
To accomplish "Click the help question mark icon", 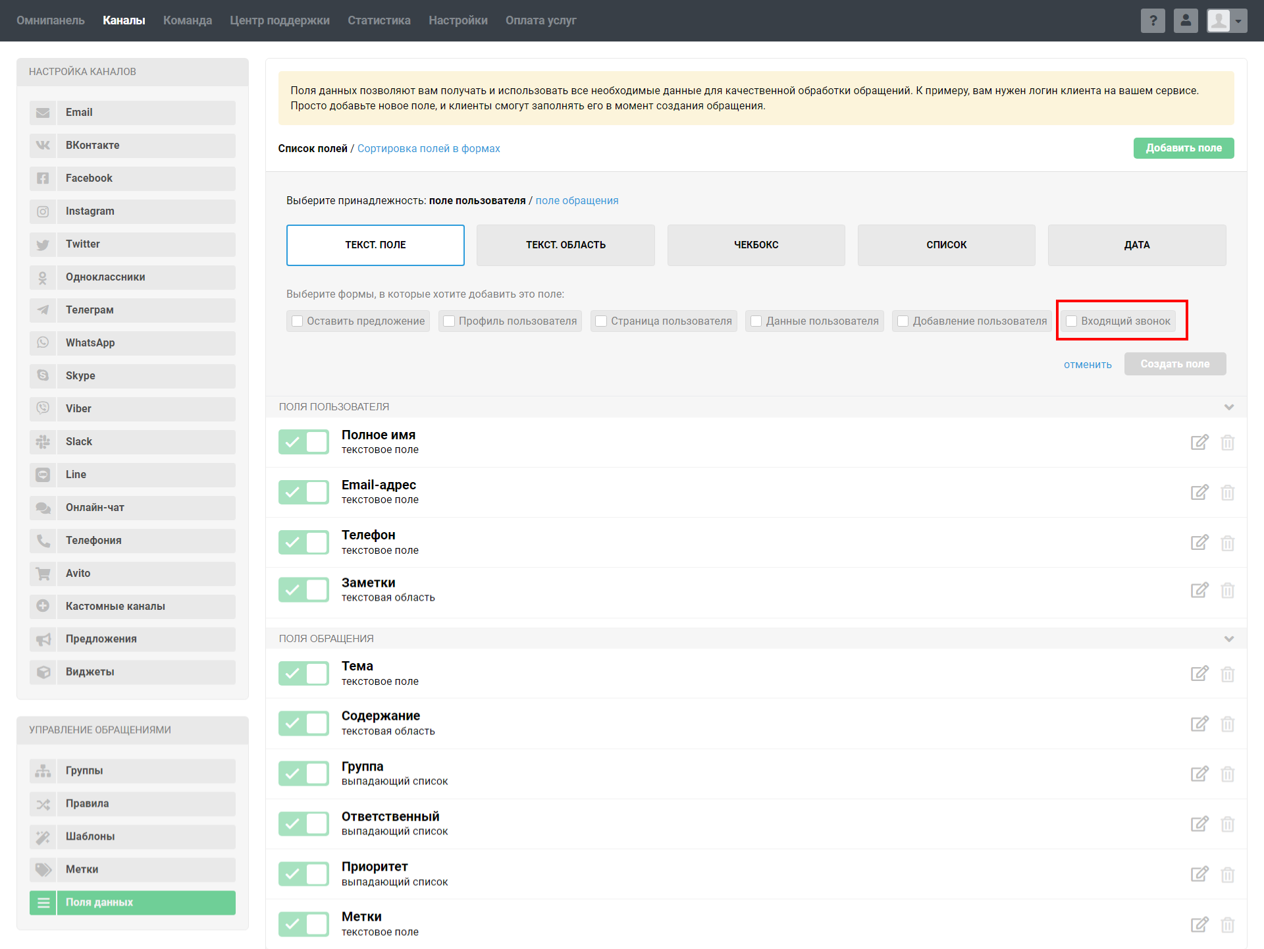I will pyautogui.click(x=1152, y=20).
